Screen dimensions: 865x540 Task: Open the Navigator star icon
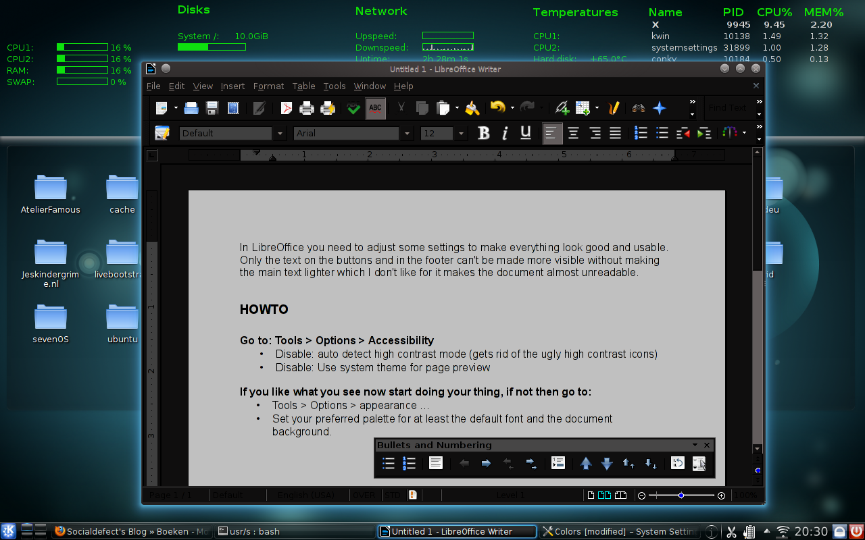660,108
